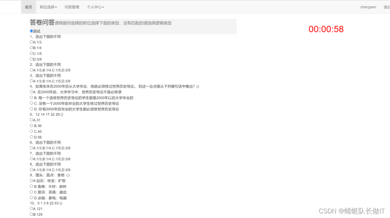Select option C.普洱 for question 9
Viewport: 390px width, 218px height.
pos(31,192)
